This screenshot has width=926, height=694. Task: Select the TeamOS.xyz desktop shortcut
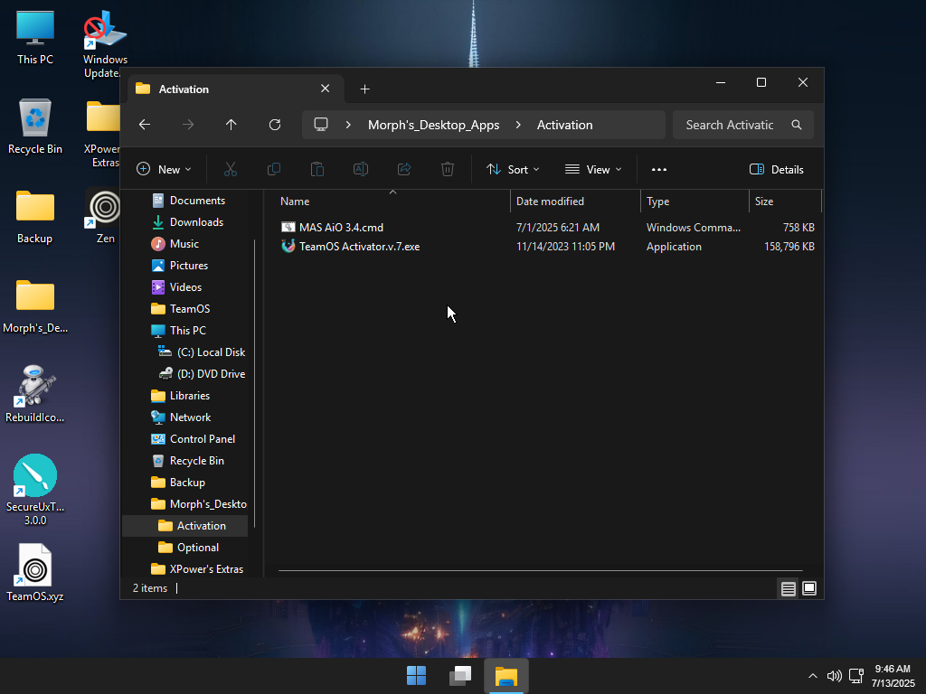tap(35, 573)
